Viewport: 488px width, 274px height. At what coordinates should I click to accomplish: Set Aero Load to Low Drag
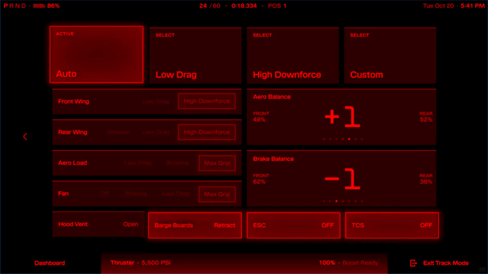(x=138, y=163)
